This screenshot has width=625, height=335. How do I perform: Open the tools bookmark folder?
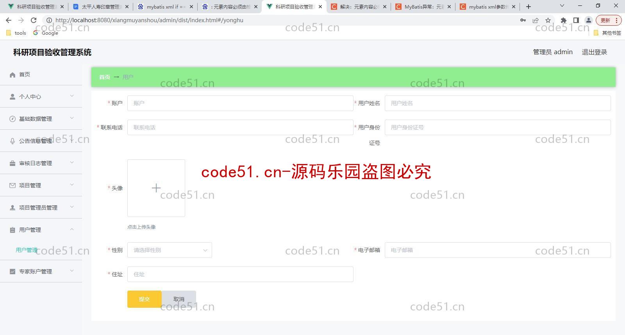[16, 33]
